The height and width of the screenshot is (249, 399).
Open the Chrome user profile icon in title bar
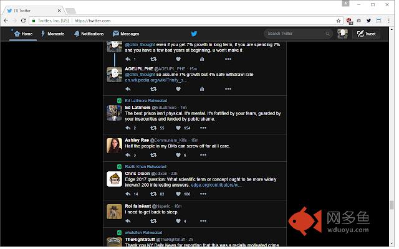pyautogui.click(x=345, y=4)
